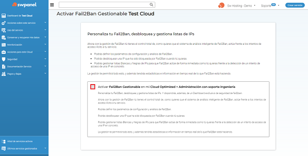Select Conservar y recuperar mis datos
Viewport: 308px width, 156px height.
24,37
